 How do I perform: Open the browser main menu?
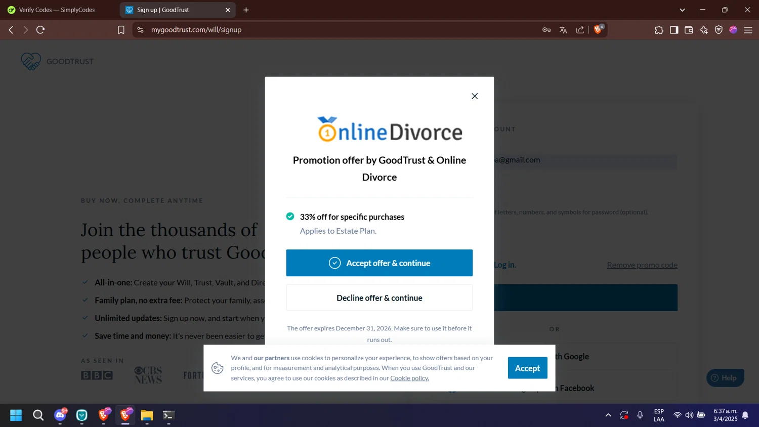[748, 30]
